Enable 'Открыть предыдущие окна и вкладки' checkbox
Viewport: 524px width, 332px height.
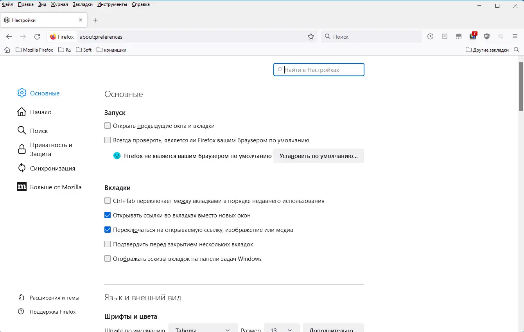(x=108, y=126)
